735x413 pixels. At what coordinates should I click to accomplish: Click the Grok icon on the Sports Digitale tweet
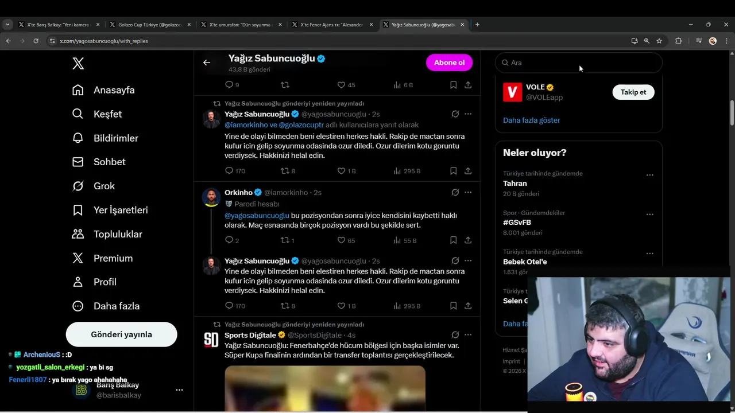tap(455, 335)
